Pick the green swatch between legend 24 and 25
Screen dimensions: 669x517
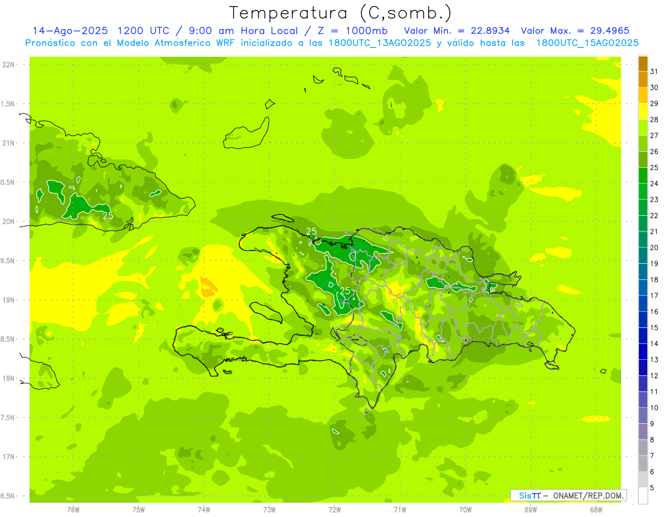(643, 176)
